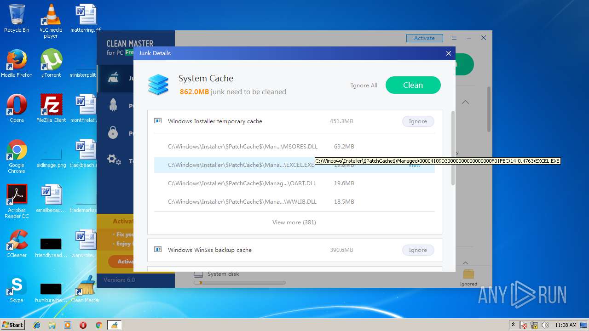Open Opera from the taskbar
The height and width of the screenshot is (331, 589).
(83, 325)
